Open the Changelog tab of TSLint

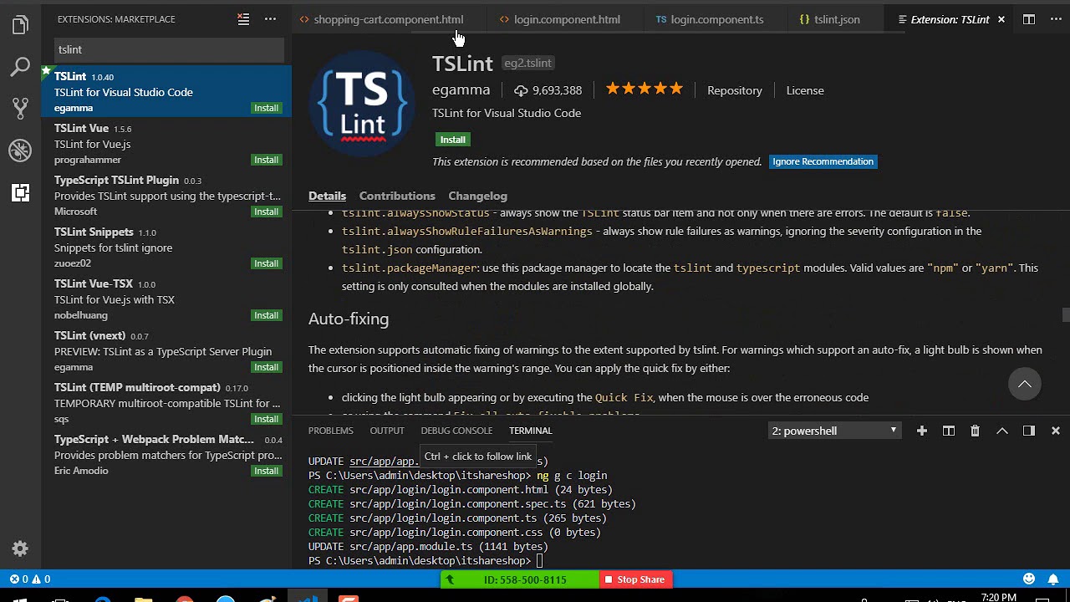(478, 196)
